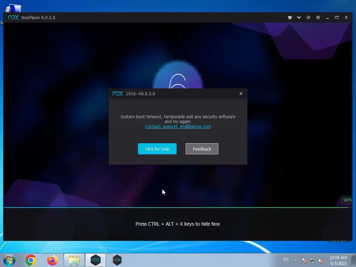This screenshot has height=267, width=356.
Task: Open Windows Explorer from taskbar
Action: pos(74,260)
